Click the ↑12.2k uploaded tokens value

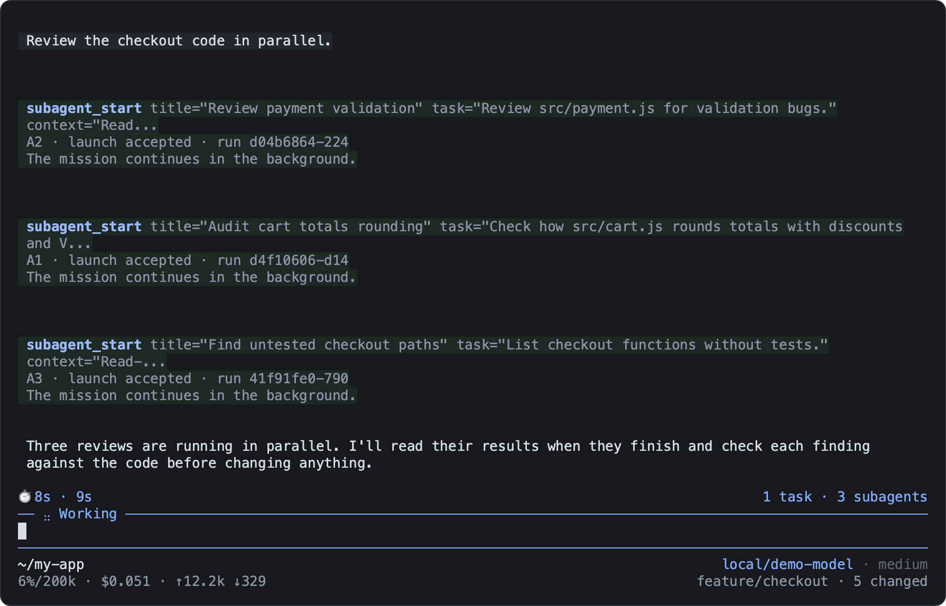point(200,581)
